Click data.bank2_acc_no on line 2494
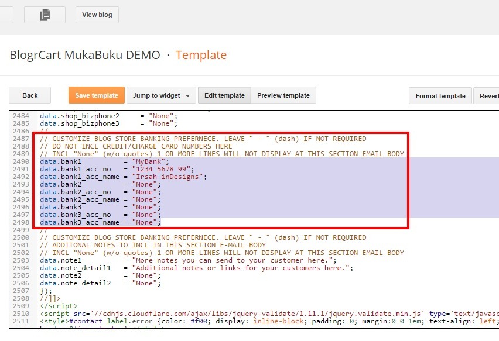499x341 pixels. point(76,192)
